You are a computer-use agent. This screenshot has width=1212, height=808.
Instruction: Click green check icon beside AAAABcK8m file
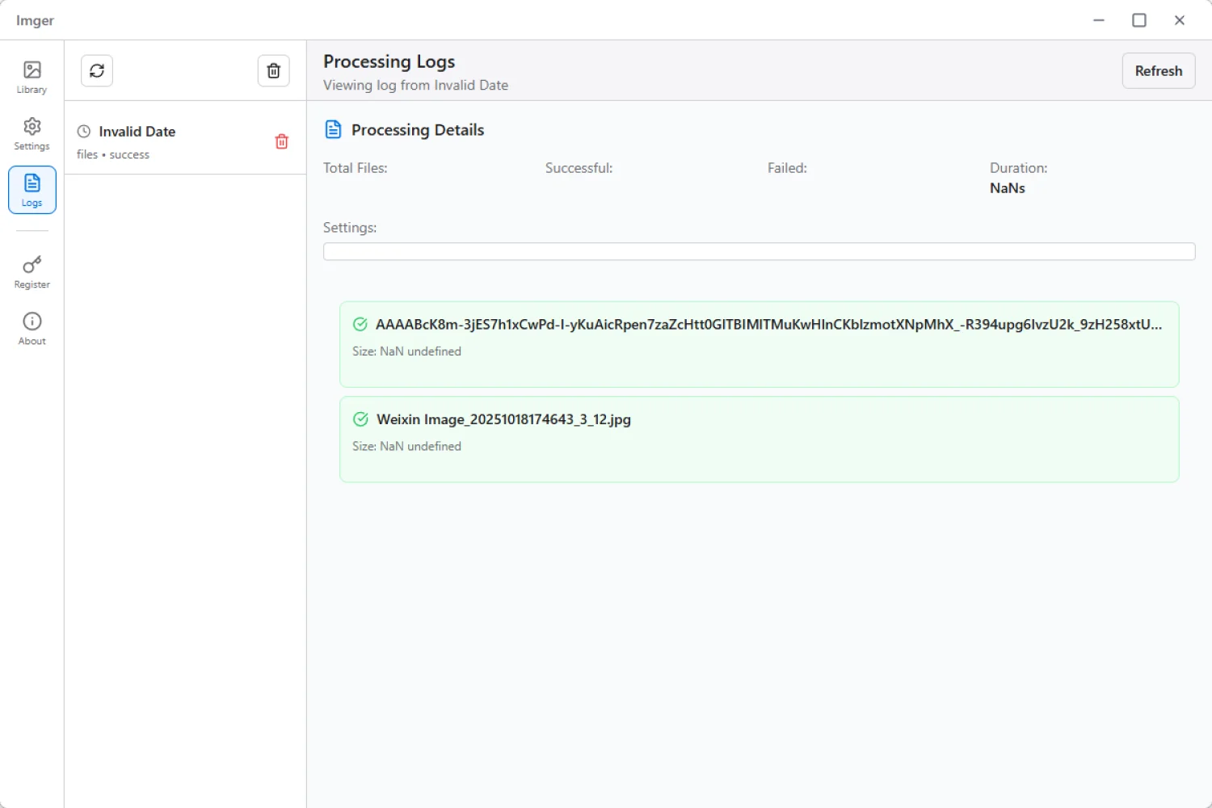(360, 325)
